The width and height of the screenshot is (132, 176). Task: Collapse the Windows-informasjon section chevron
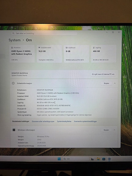click(x=114, y=130)
